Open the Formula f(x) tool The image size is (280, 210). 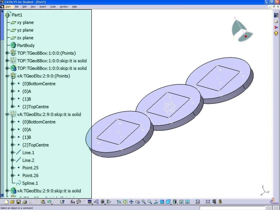point(72,202)
